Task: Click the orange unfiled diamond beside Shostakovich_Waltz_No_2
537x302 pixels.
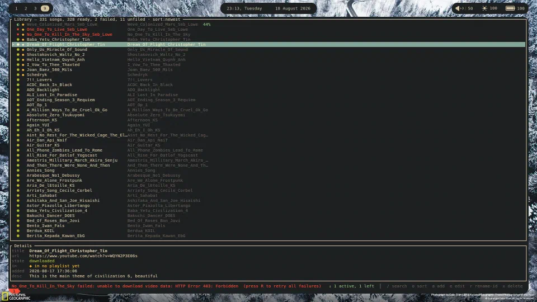Action: pyautogui.click(x=23, y=55)
